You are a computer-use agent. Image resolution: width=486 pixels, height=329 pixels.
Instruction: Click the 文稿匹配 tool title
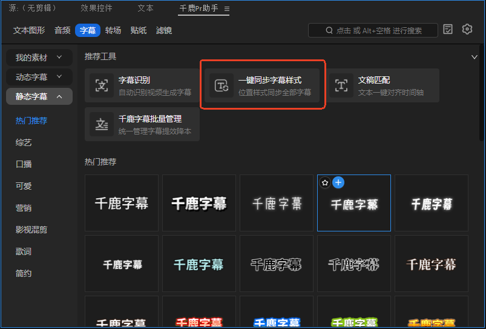pyautogui.click(x=374, y=80)
